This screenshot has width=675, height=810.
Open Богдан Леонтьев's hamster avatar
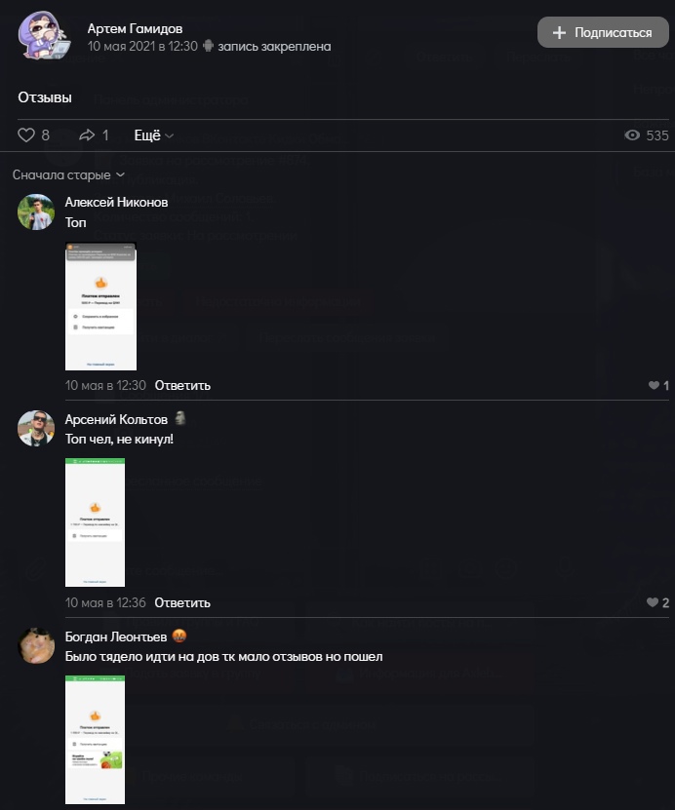(36, 645)
